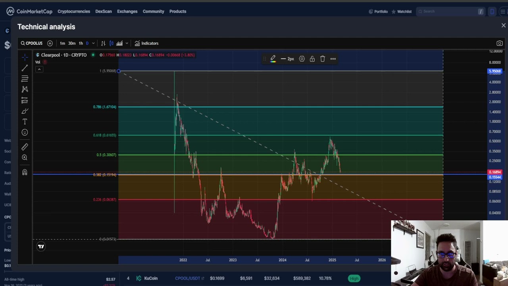Select the crosshair cursor tool
508x286 pixels.
pyautogui.click(x=25, y=57)
